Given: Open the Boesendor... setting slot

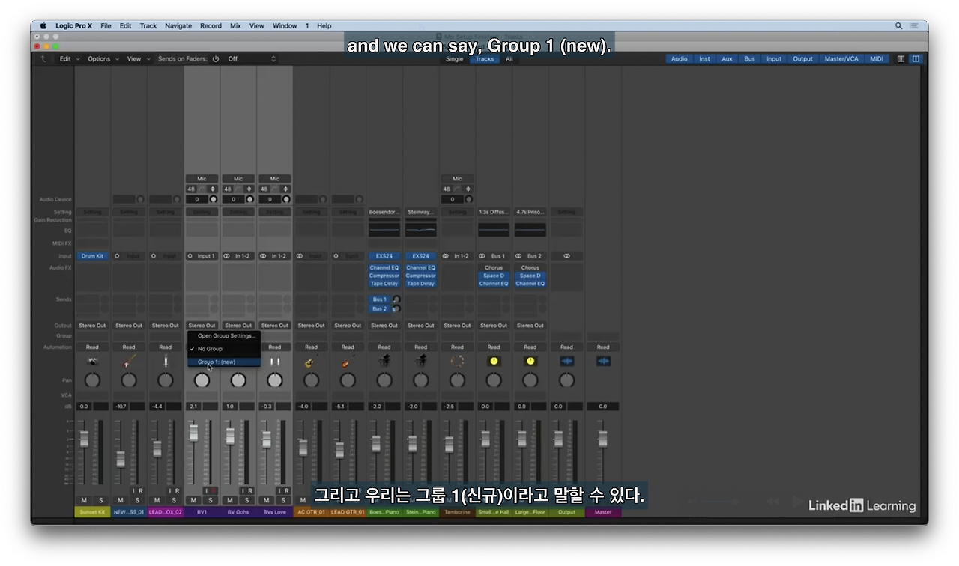Looking at the screenshot, I should [x=384, y=212].
